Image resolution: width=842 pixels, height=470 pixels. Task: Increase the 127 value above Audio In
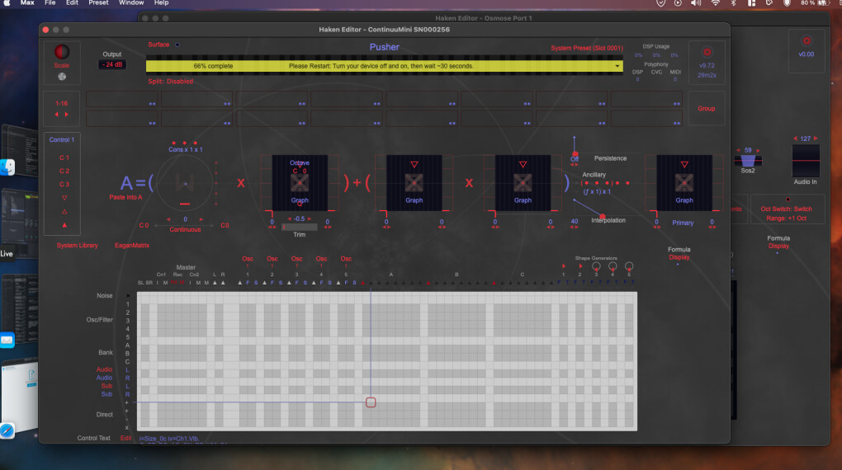(816, 139)
